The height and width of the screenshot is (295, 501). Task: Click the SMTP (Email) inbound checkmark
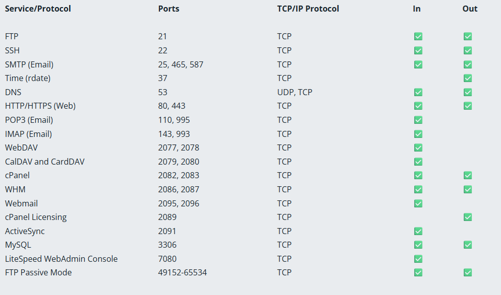[x=418, y=64]
